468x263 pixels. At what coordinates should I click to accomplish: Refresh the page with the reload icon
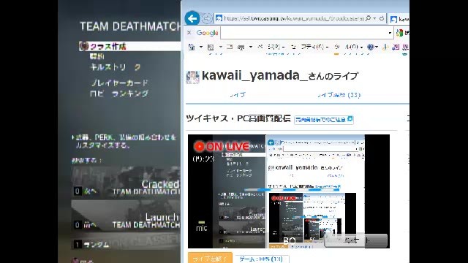click(382, 18)
